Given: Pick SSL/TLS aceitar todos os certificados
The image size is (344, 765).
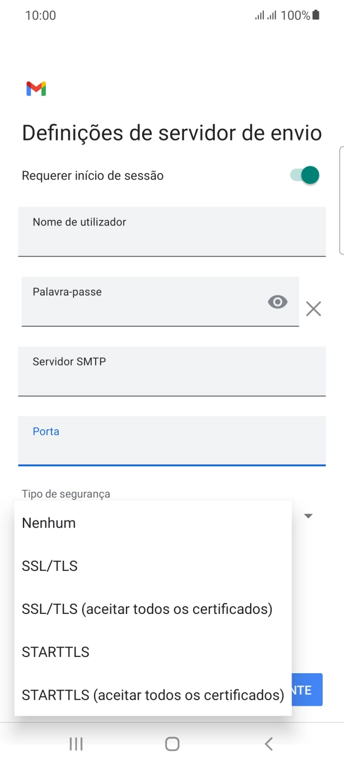Looking at the screenshot, I should click(147, 609).
